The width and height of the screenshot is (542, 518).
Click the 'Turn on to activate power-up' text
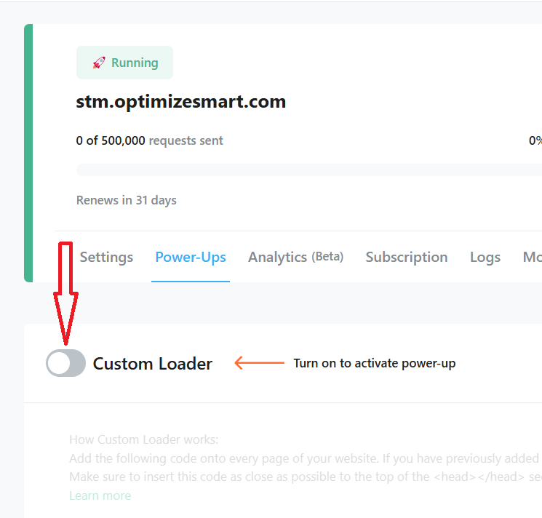pyautogui.click(x=374, y=363)
